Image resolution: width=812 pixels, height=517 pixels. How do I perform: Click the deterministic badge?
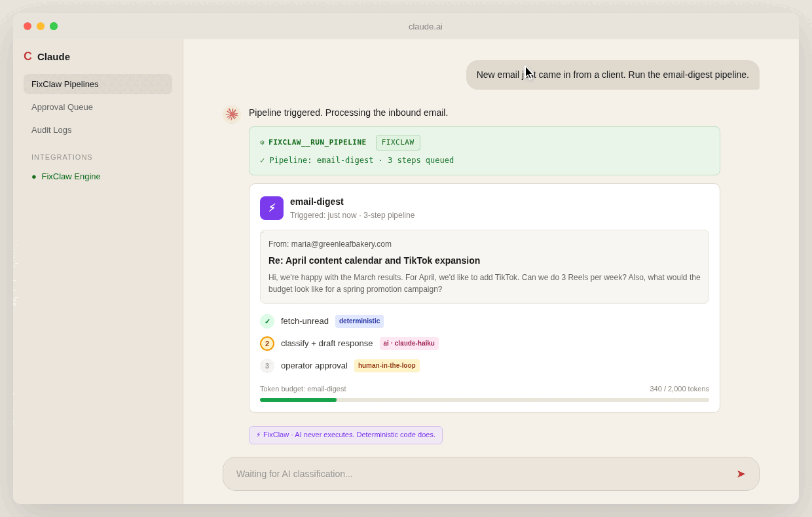[360, 321]
